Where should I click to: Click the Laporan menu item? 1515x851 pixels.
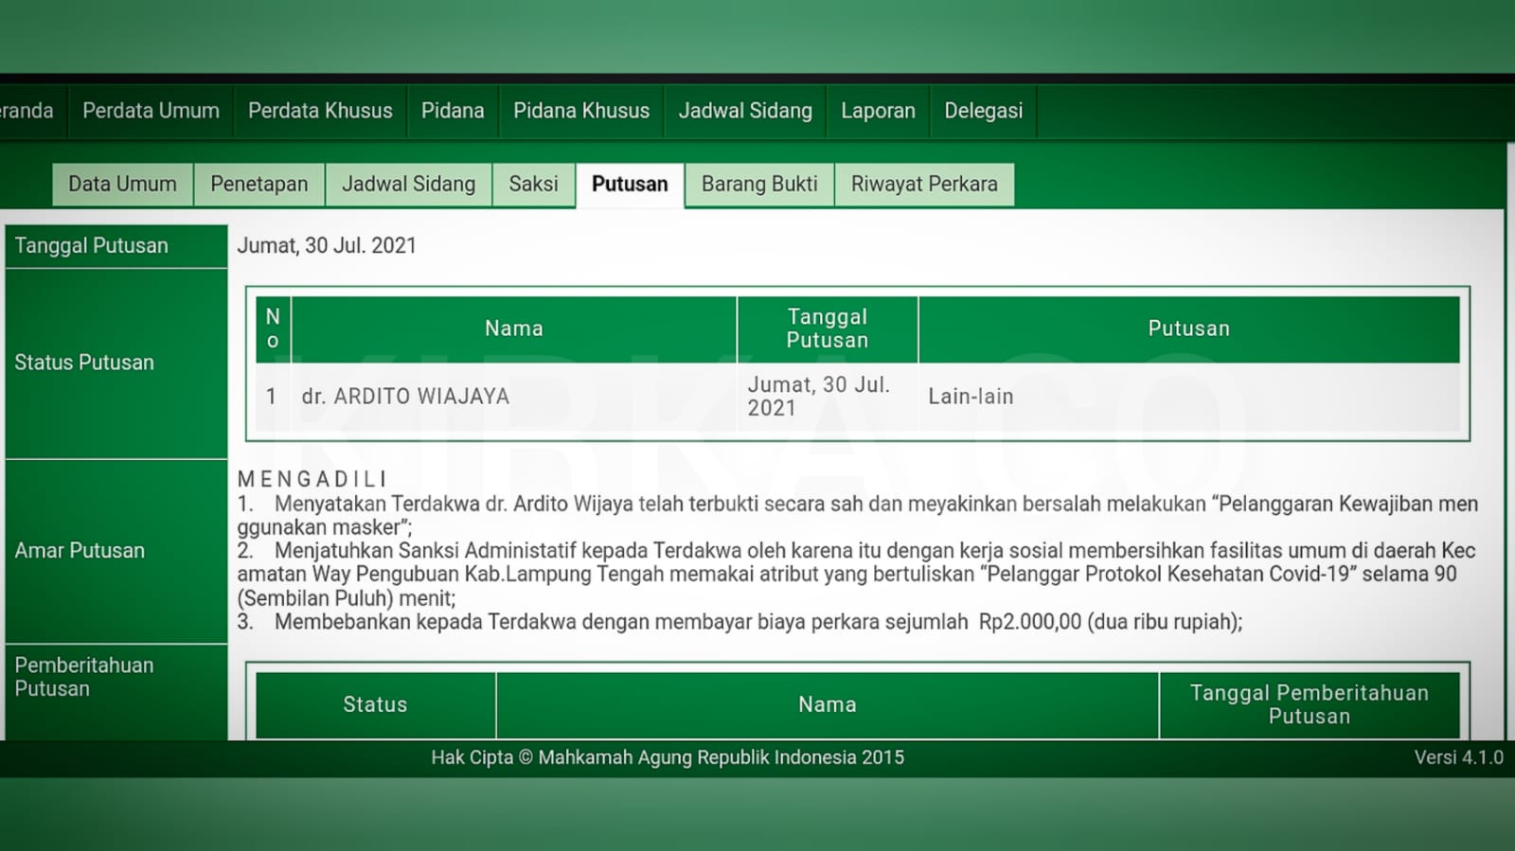point(878,111)
